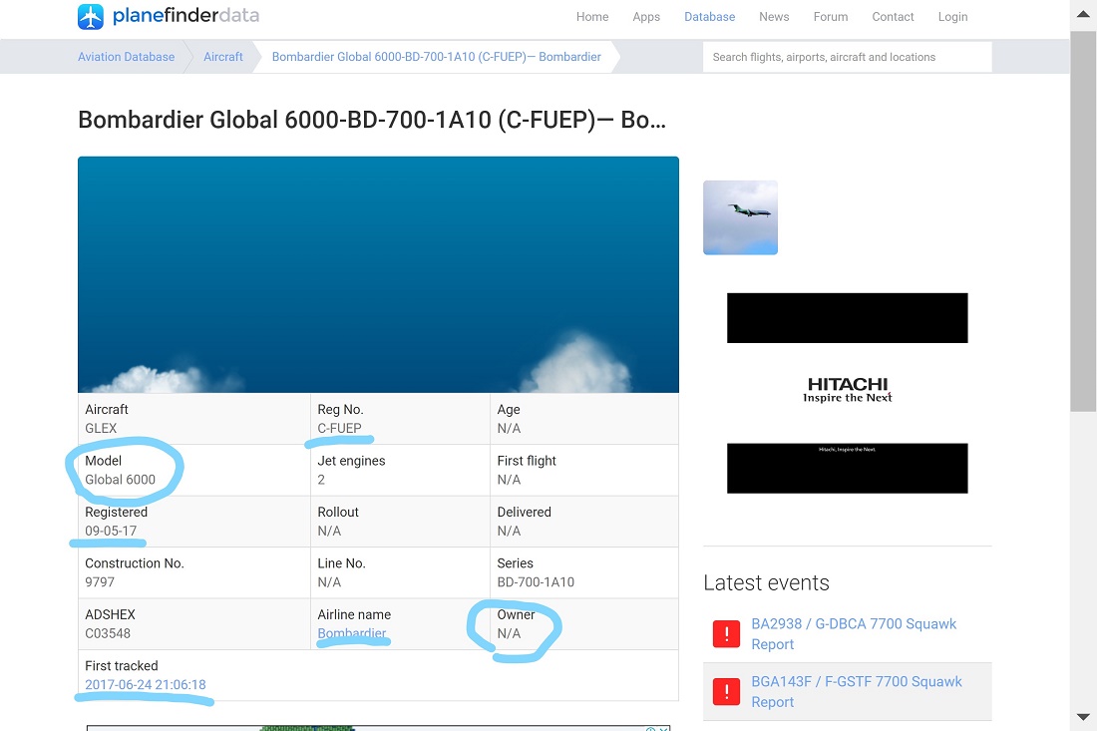Viewport: 1097px width, 731px height.
Task: Focus the search flights and airports field
Action: pyautogui.click(x=847, y=57)
